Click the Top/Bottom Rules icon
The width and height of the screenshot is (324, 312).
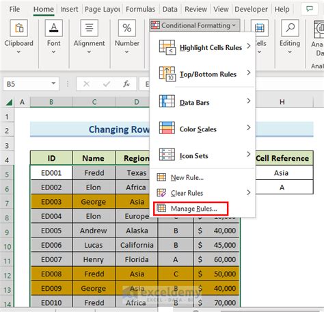pyautogui.click(x=167, y=74)
